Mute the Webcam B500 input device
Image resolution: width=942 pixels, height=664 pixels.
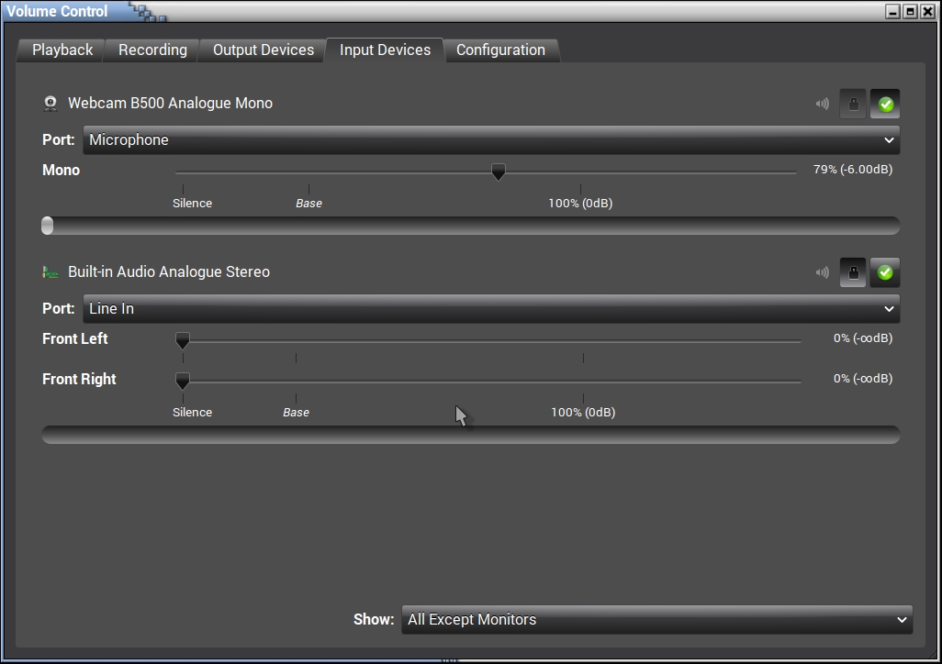click(x=823, y=104)
